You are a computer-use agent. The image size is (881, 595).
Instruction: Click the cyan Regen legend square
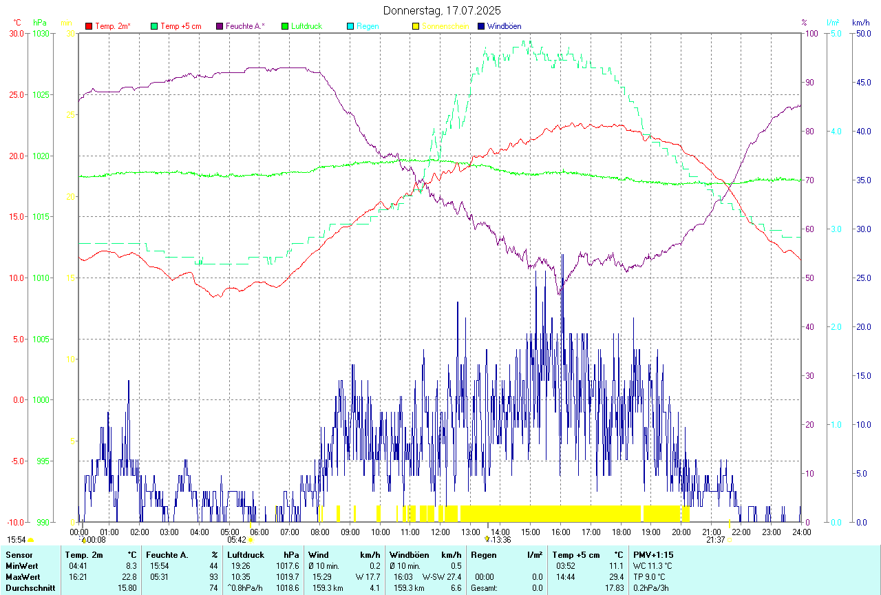(350, 26)
